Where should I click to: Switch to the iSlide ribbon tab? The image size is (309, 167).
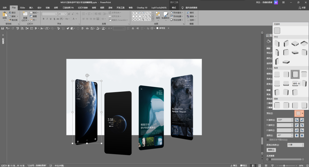(22, 8)
